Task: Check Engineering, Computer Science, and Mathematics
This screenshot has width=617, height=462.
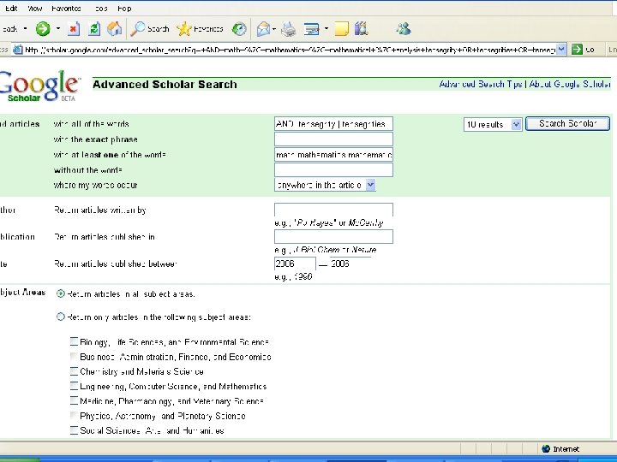Action: pyautogui.click(x=74, y=386)
